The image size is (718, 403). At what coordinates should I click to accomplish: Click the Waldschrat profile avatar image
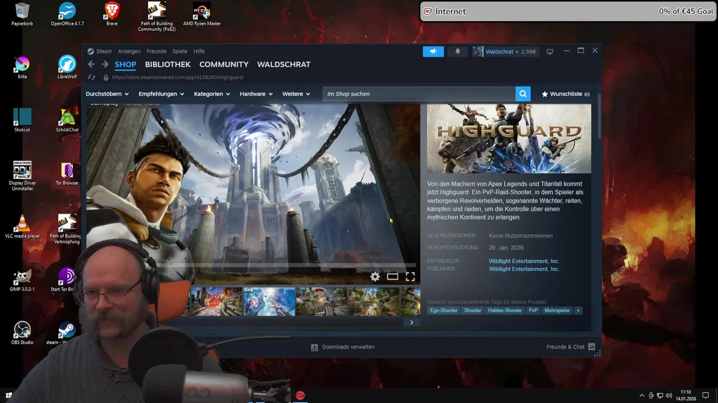pos(477,51)
